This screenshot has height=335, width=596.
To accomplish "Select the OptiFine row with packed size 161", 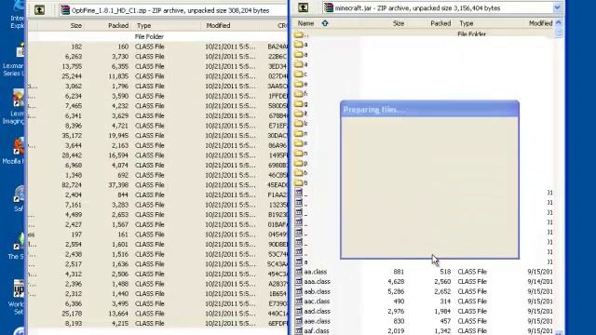I will pos(157,234).
